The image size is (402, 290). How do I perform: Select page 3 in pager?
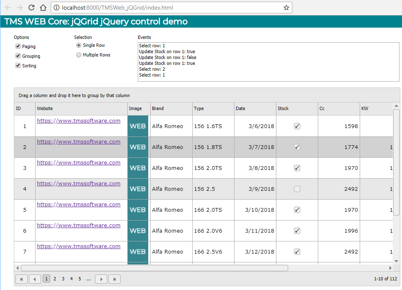63,279
